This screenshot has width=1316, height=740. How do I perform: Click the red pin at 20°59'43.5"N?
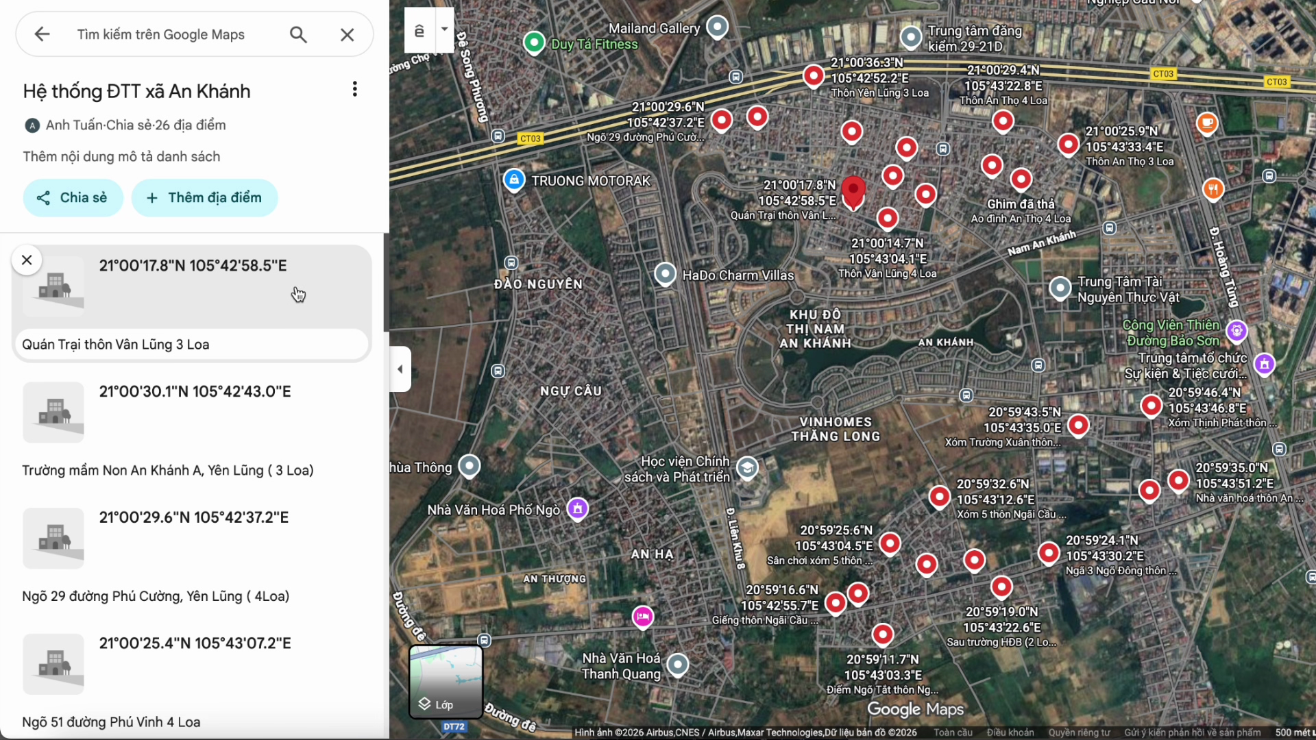(x=1078, y=425)
